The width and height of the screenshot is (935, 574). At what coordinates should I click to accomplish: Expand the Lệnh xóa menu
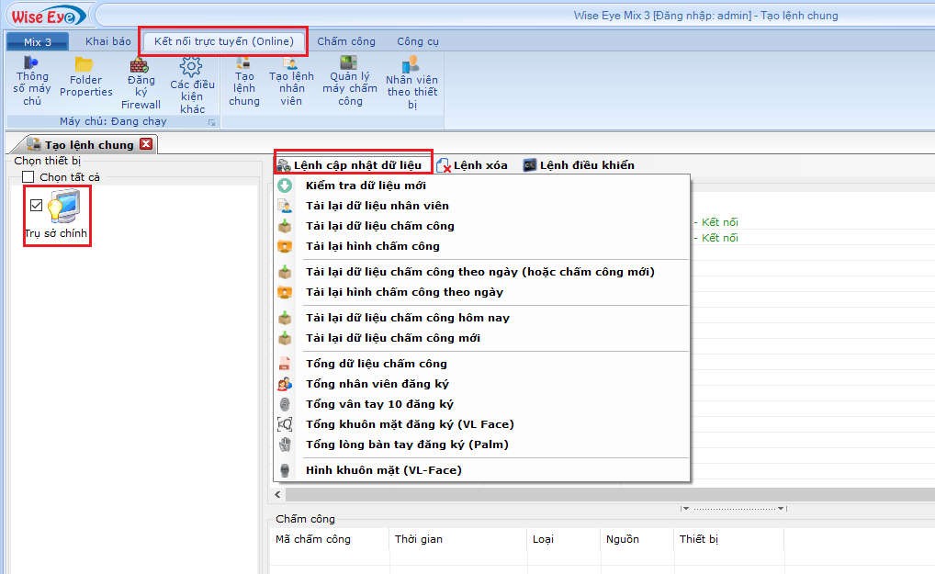pos(472,165)
